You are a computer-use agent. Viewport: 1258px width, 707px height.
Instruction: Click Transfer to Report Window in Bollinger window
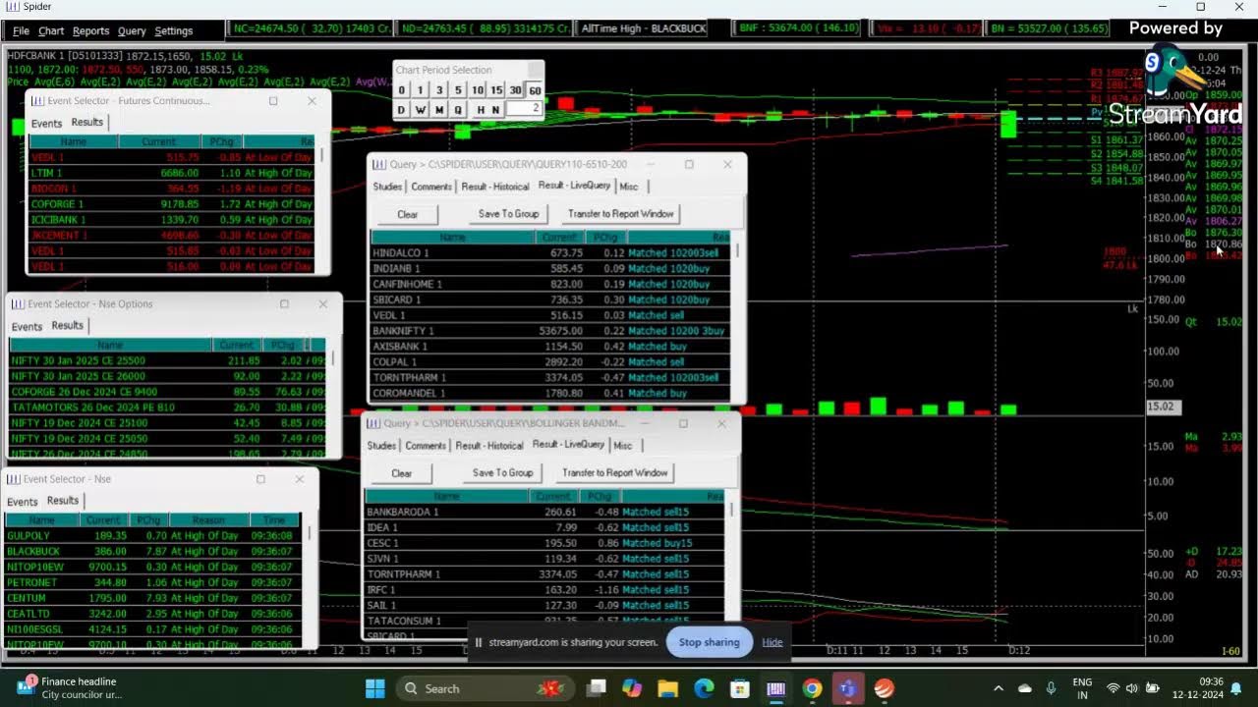tap(615, 473)
